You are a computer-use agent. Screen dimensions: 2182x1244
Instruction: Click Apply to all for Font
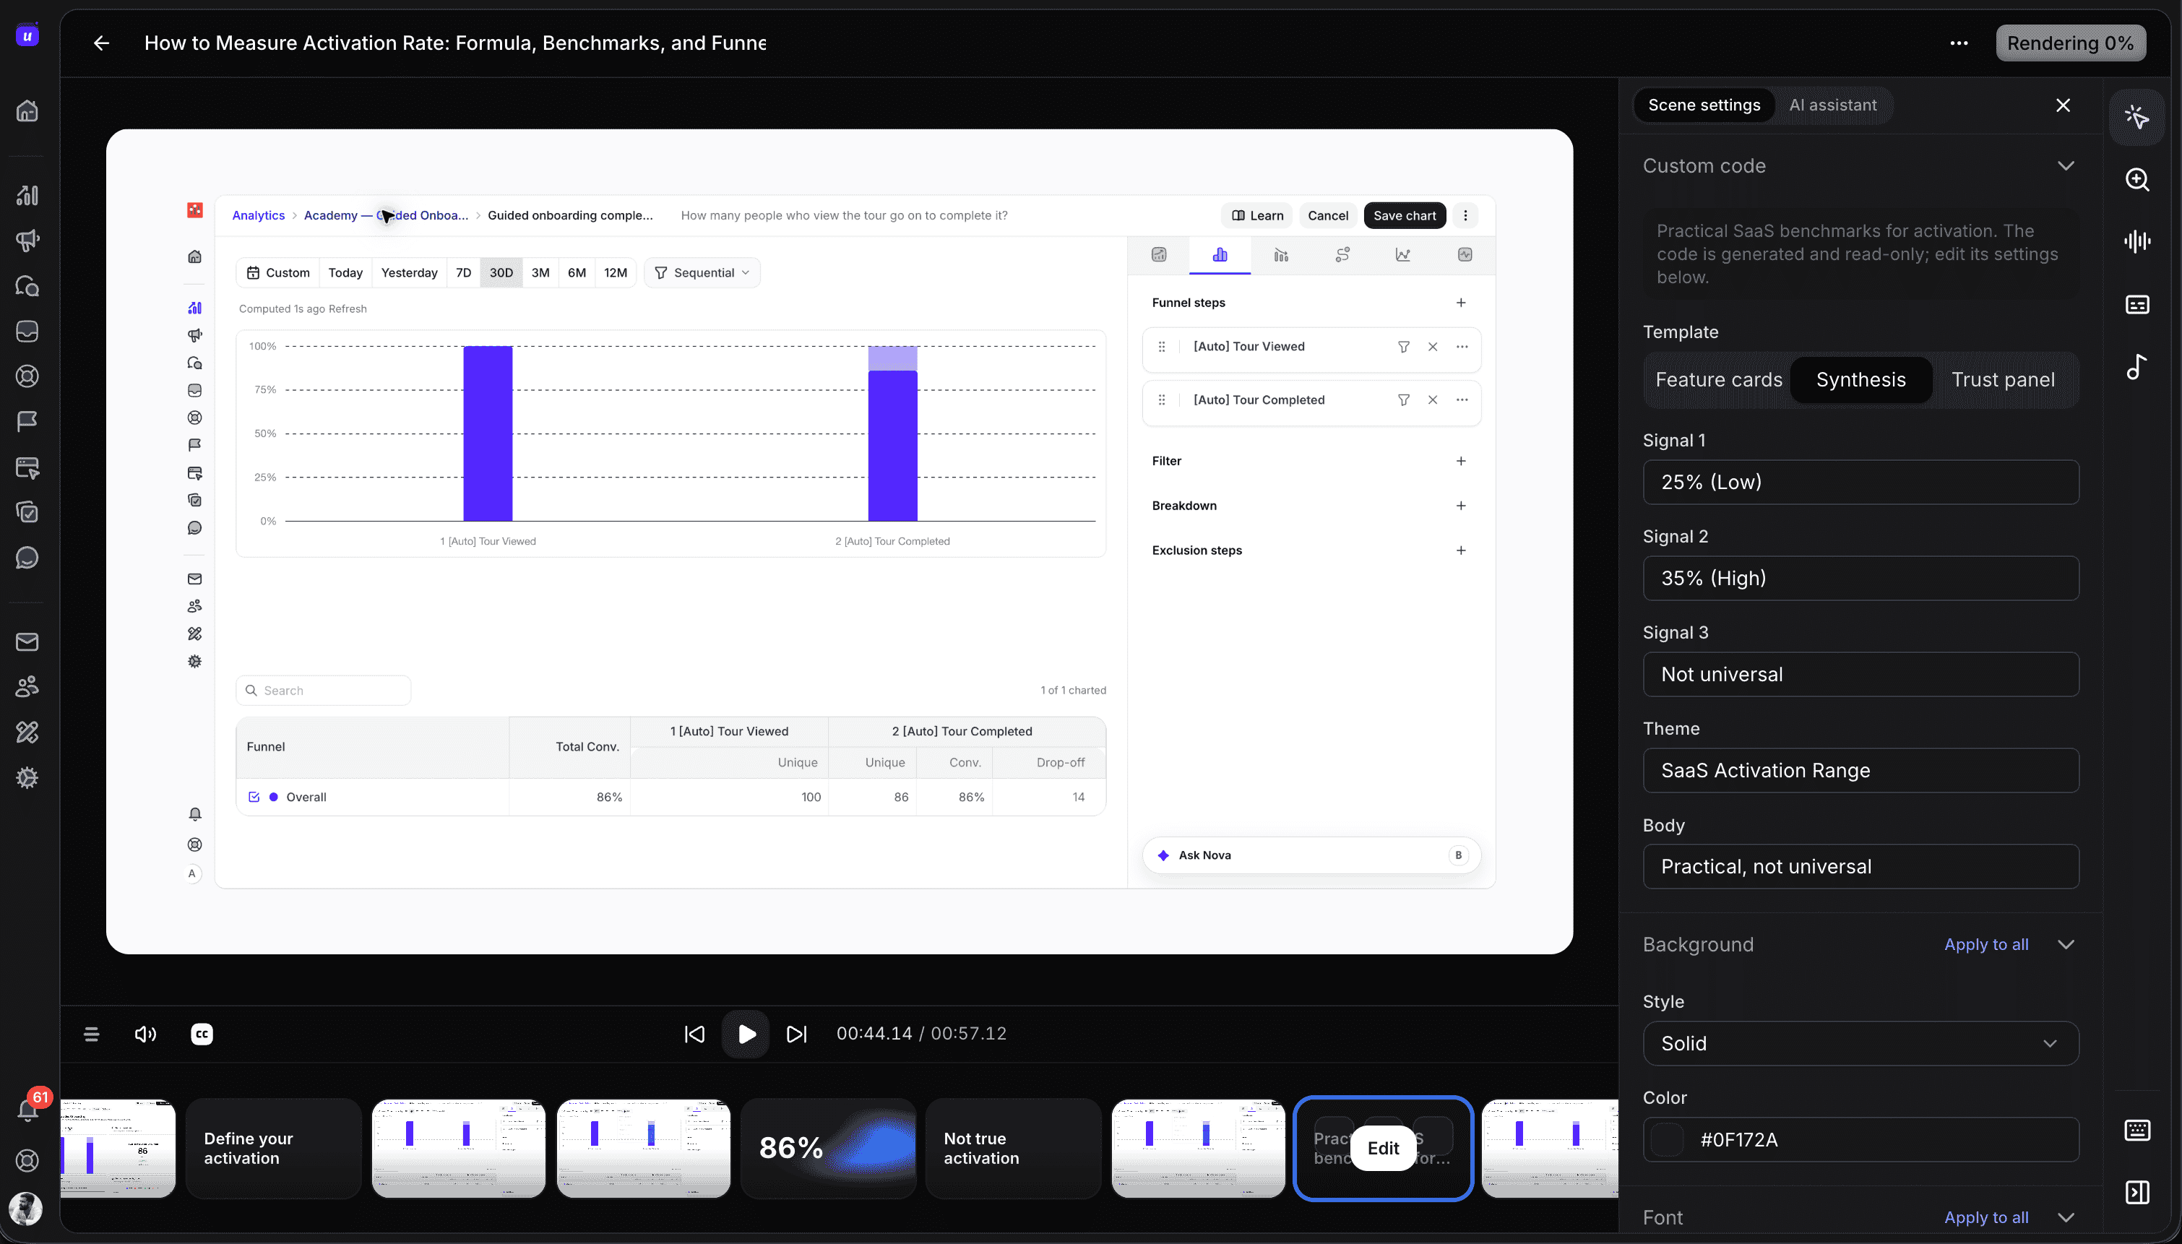[x=1985, y=1217]
